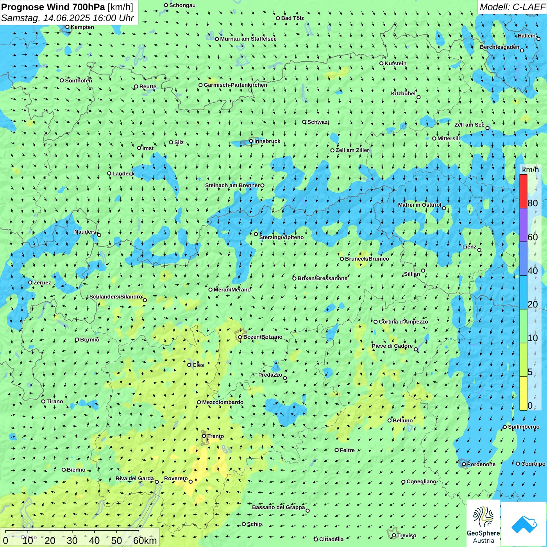Click the 'Bassano del Grappa' label

point(279,507)
